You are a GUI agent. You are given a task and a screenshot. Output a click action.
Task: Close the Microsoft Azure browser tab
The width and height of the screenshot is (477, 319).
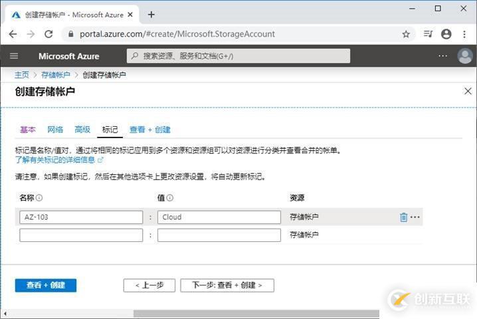pyautogui.click(x=130, y=15)
